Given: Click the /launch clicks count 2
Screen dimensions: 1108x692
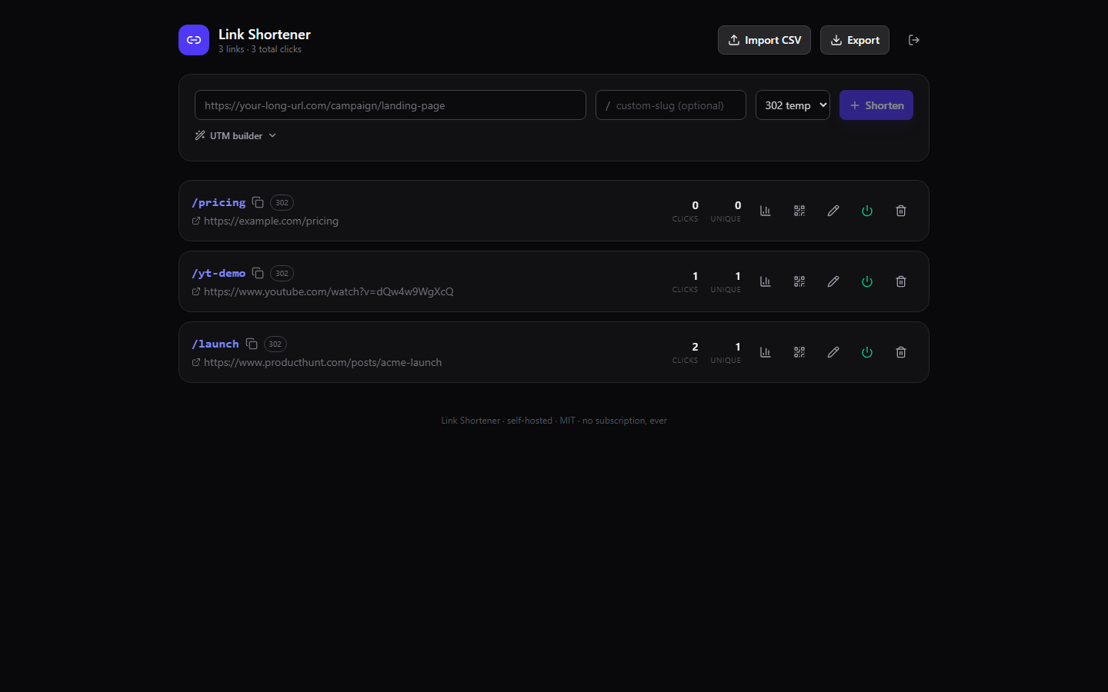Looking at the screenshot, I should pos(695,347).
